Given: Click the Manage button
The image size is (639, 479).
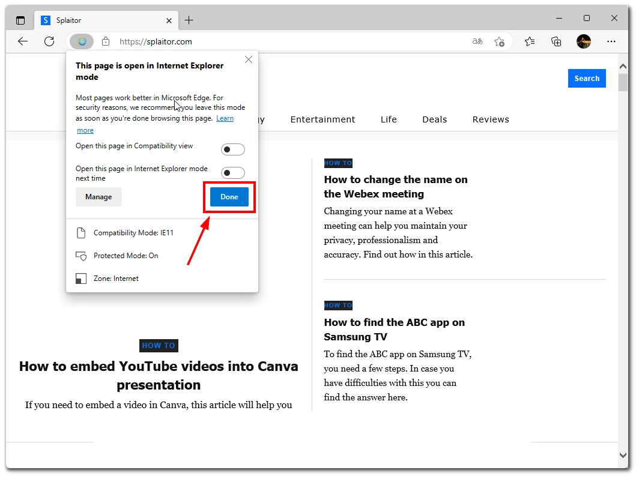Looking at the screenshot, I should [98, 197].
